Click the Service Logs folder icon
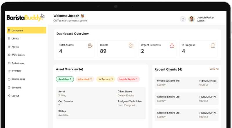 (9, 79)
